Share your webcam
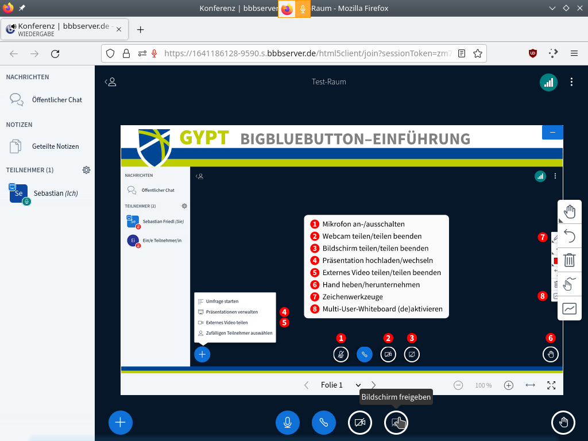Image resolution: width=588 pixels, height=441 pixels. point(360,423)
